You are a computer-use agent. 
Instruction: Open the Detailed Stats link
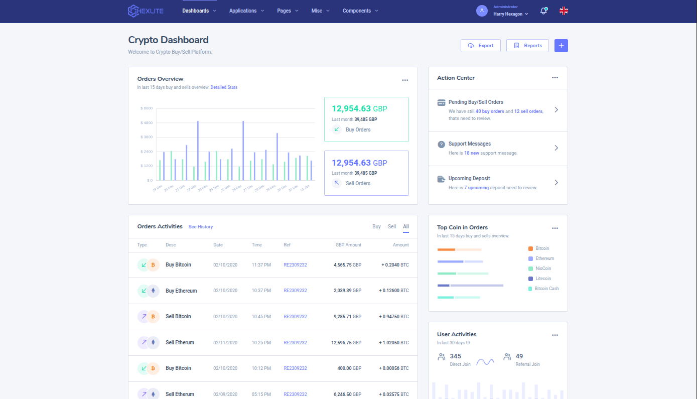pyautogui.click(x=224, y=87)
